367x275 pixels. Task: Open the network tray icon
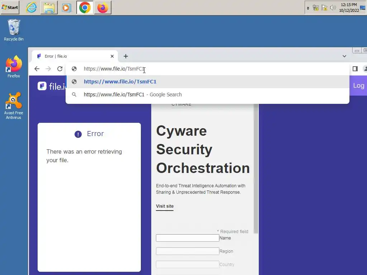(315, 8)
